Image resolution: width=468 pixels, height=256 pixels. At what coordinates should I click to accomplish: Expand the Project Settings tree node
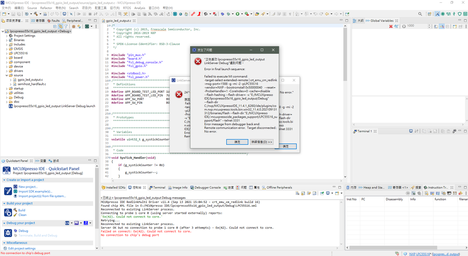tap(7, 36)
